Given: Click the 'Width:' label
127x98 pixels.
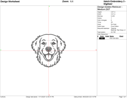Looking at the screenshot, I should pyautogui.click(x=99, y=14).
